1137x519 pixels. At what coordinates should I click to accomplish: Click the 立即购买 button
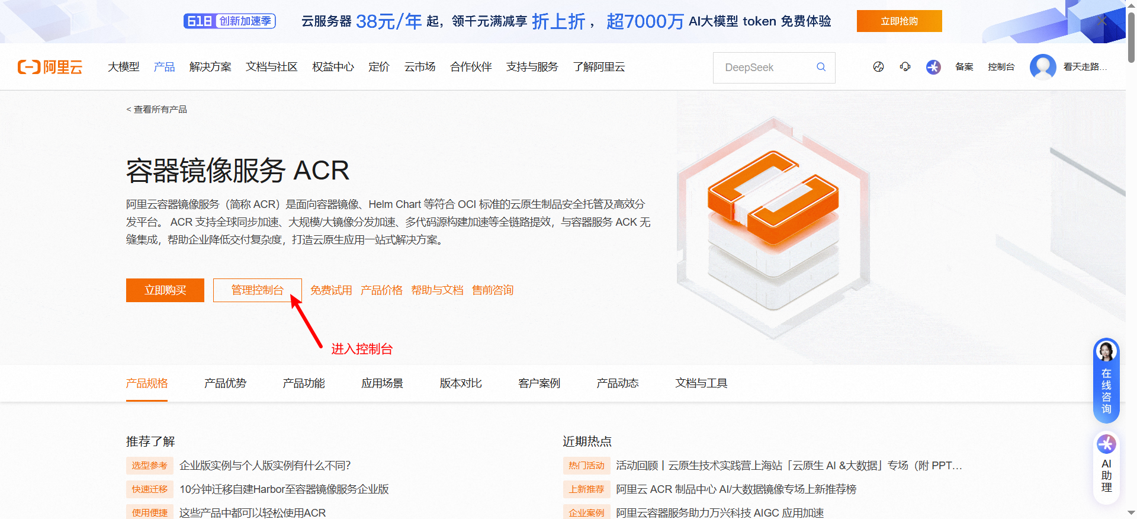(x=165, y=290)
